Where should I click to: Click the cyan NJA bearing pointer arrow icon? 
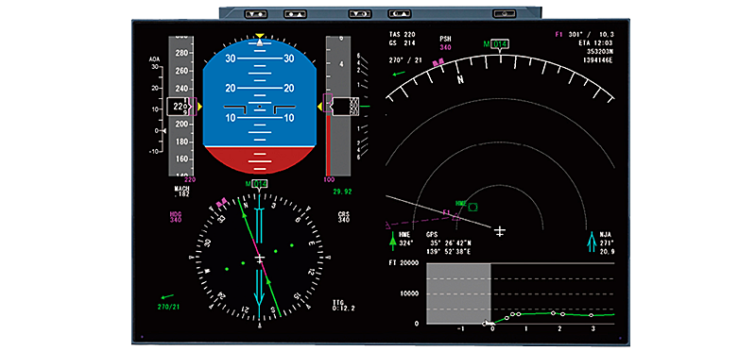click(592, 242)
